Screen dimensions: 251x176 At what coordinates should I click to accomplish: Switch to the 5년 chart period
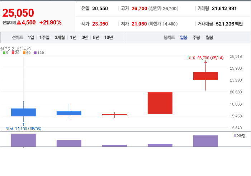[96, 38]
